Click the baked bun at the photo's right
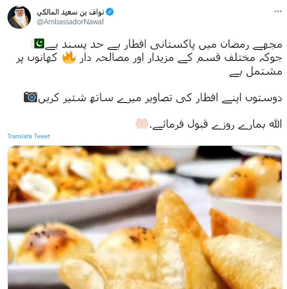 pos(247,179)
